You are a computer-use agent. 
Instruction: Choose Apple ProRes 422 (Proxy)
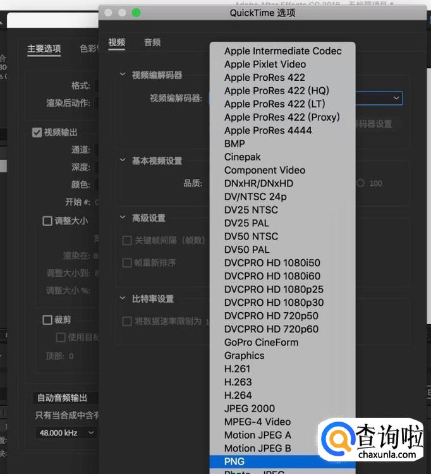click(282, 117)
